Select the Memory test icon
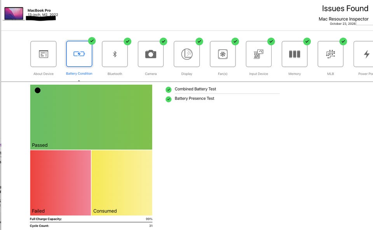 [295, 54]
